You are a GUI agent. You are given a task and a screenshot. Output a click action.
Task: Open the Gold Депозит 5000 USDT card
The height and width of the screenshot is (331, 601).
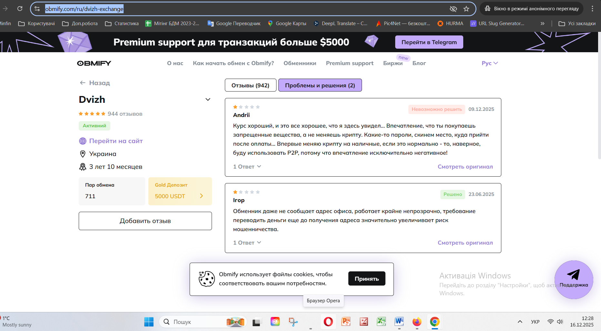pos(180,191)
